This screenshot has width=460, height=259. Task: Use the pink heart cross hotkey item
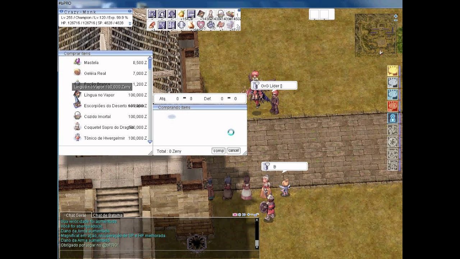pyautogui.click(x=201, y=25)
